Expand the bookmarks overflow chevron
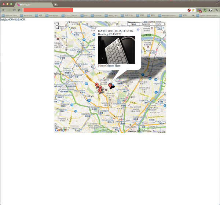The width and height of the screenshot is (220, 205). (193, 15)
